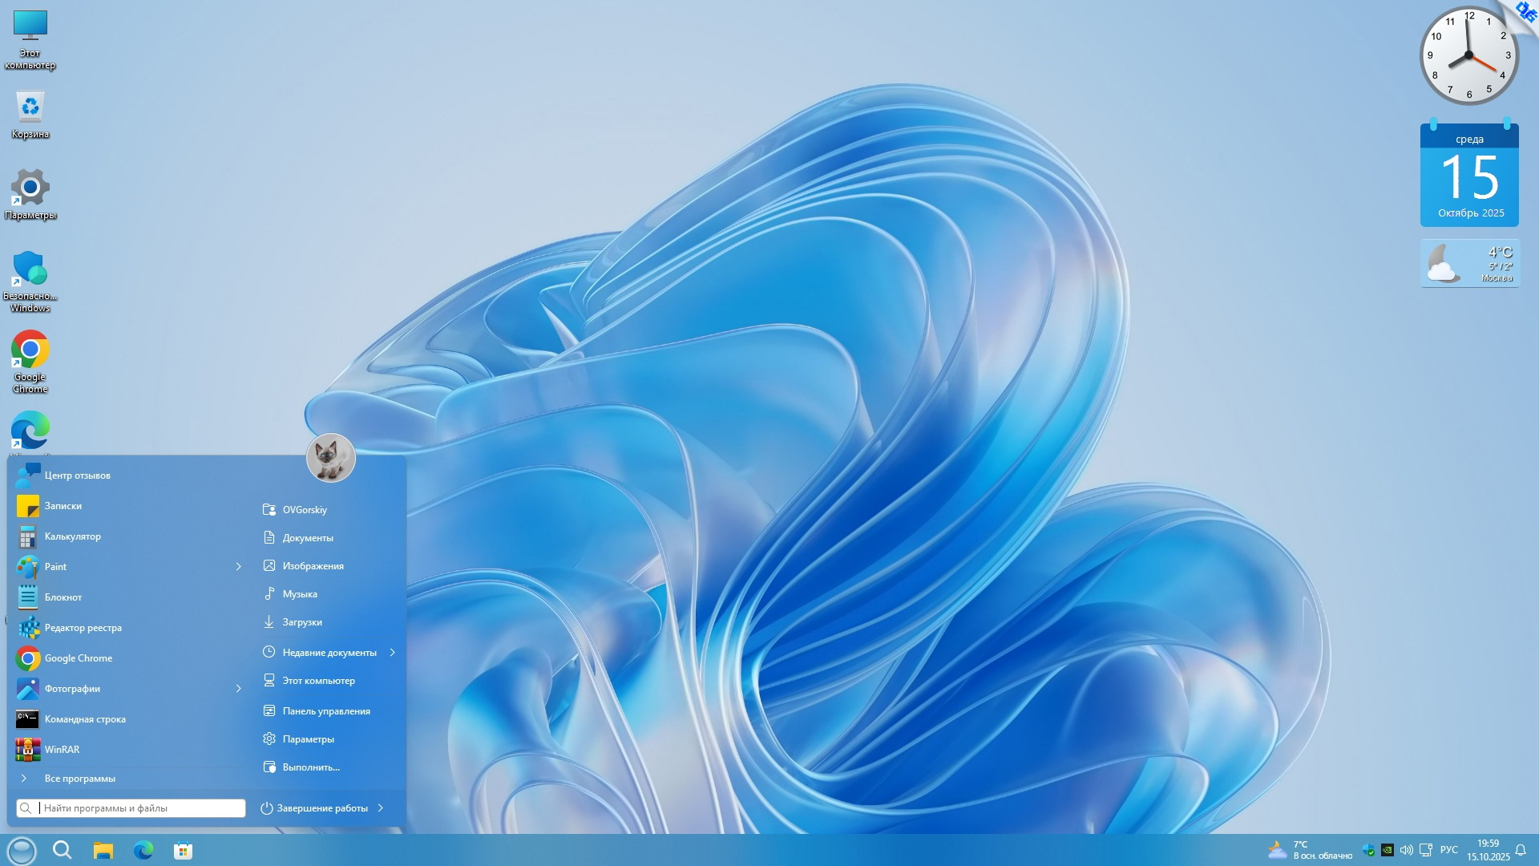This screenshot has width=1539, height=866.
Task: Click the taskbar search magnifier icon
Action: click(62, 850)
